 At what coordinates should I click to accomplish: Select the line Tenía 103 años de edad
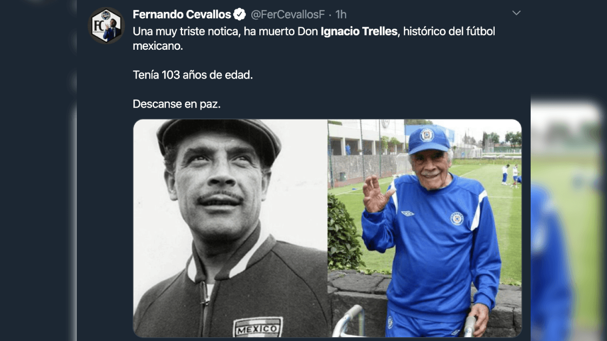(x=192, y=75)
